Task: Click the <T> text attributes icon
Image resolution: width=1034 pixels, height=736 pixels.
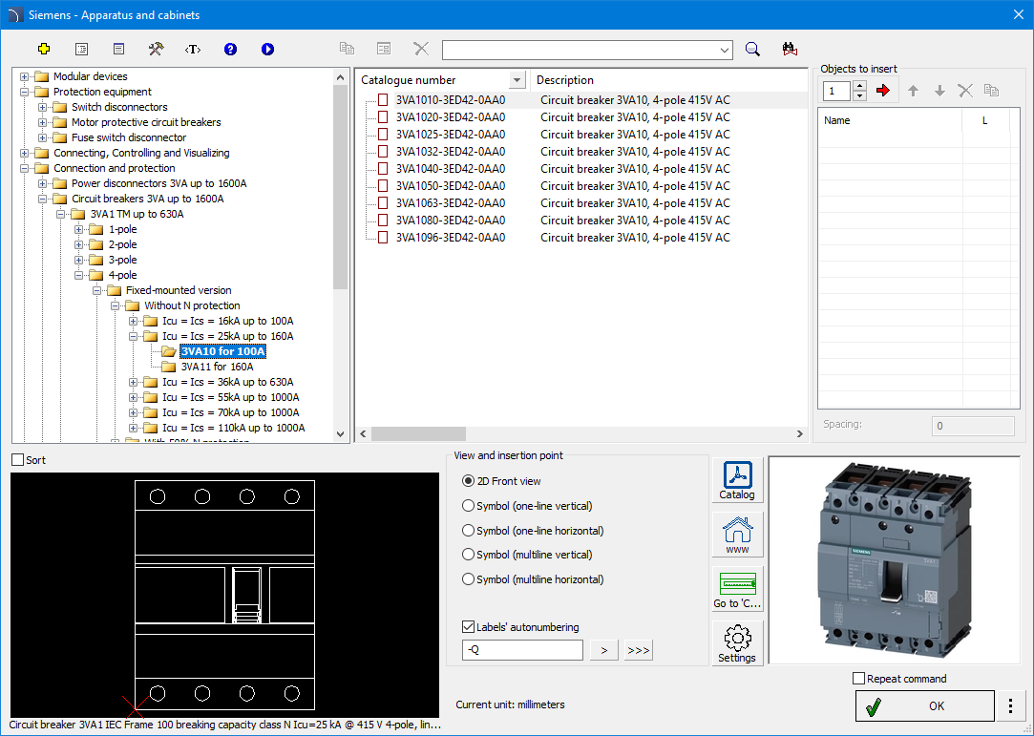Action: pyautogui.click(x=193, y=49)
